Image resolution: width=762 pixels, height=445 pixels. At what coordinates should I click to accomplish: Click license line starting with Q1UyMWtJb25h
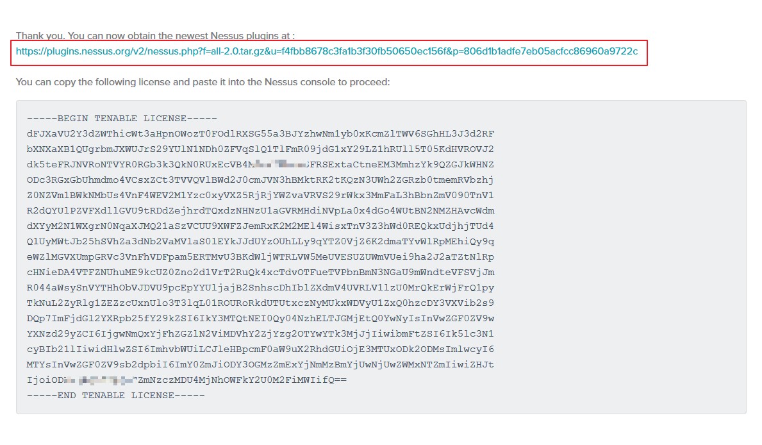point(260,242)
